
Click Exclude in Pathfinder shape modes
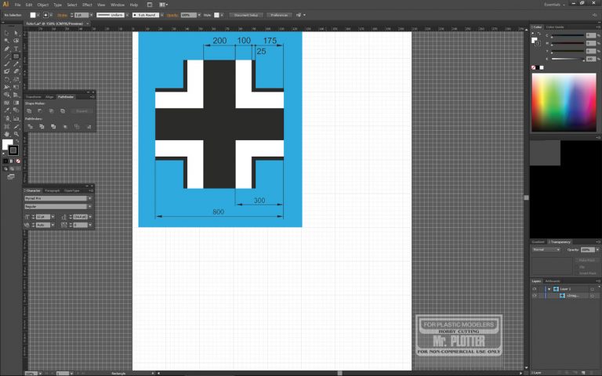[63, 111]
